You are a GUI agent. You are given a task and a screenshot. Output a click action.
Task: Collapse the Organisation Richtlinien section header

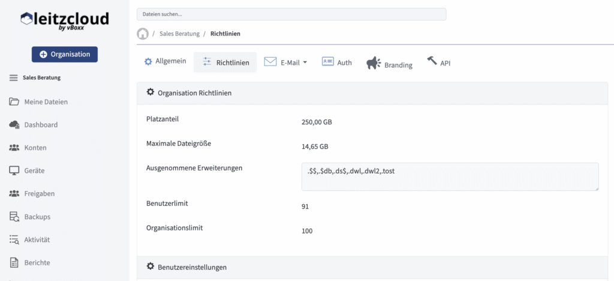(x=194, y=93)
